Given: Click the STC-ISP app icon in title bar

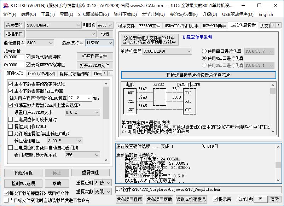Looking at the screenshot, I should pos(6,6).
